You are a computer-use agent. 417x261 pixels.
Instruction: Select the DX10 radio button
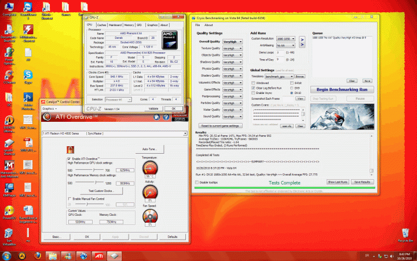[x=292, y=93]
